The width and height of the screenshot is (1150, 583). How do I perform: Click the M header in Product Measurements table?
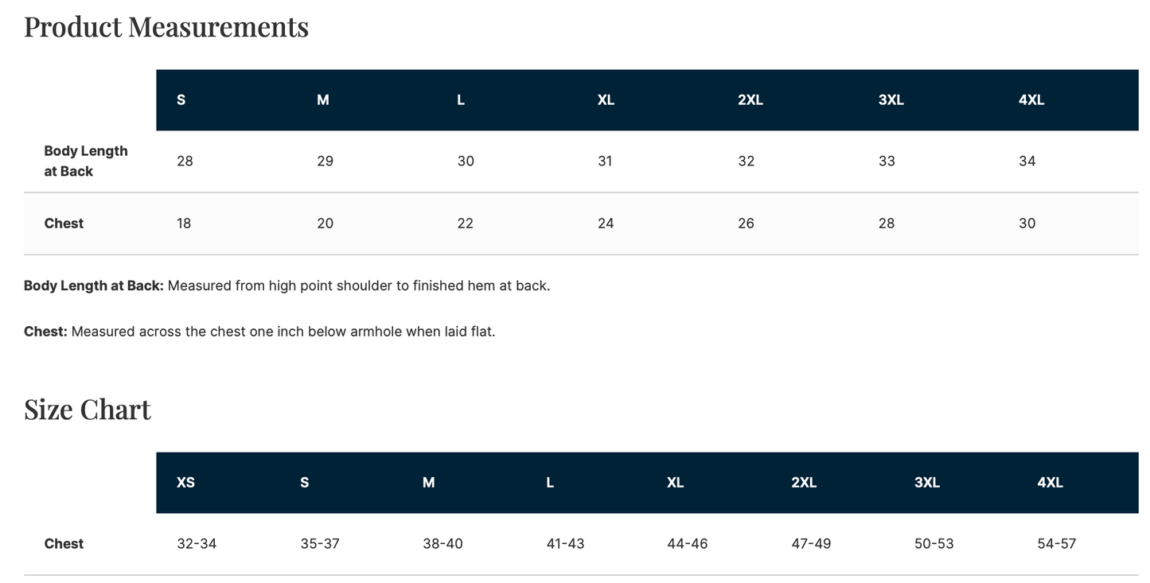coord(323,100)
